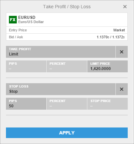Open the Stop Loss Stop type dropdown

(x=61, y=89)
